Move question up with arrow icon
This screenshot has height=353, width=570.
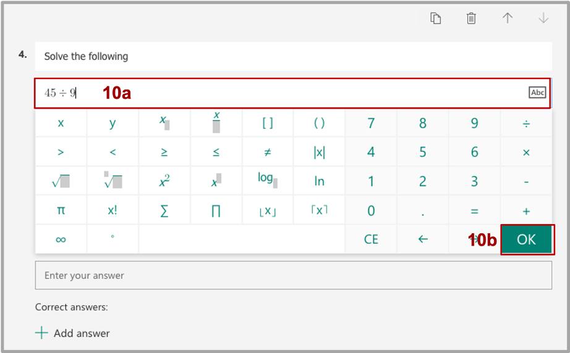click(508, 18)
